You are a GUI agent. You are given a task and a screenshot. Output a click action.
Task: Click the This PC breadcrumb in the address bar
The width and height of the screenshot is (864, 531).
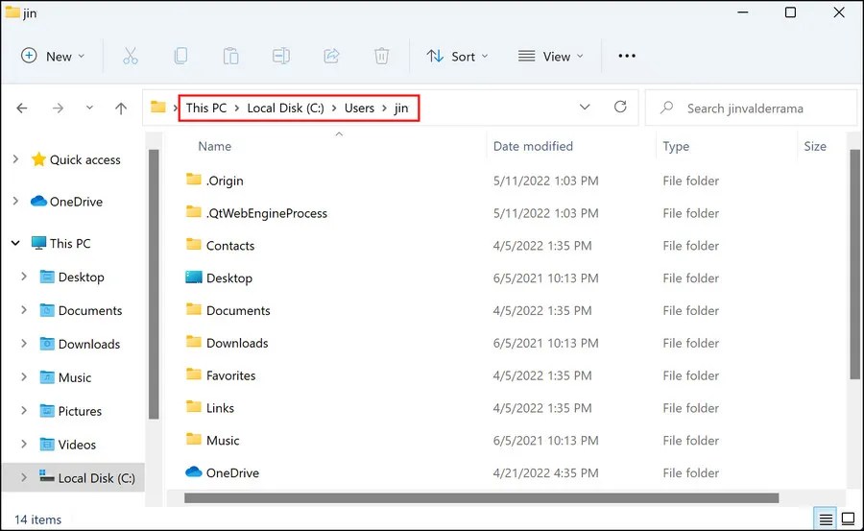tap(206, 108)
